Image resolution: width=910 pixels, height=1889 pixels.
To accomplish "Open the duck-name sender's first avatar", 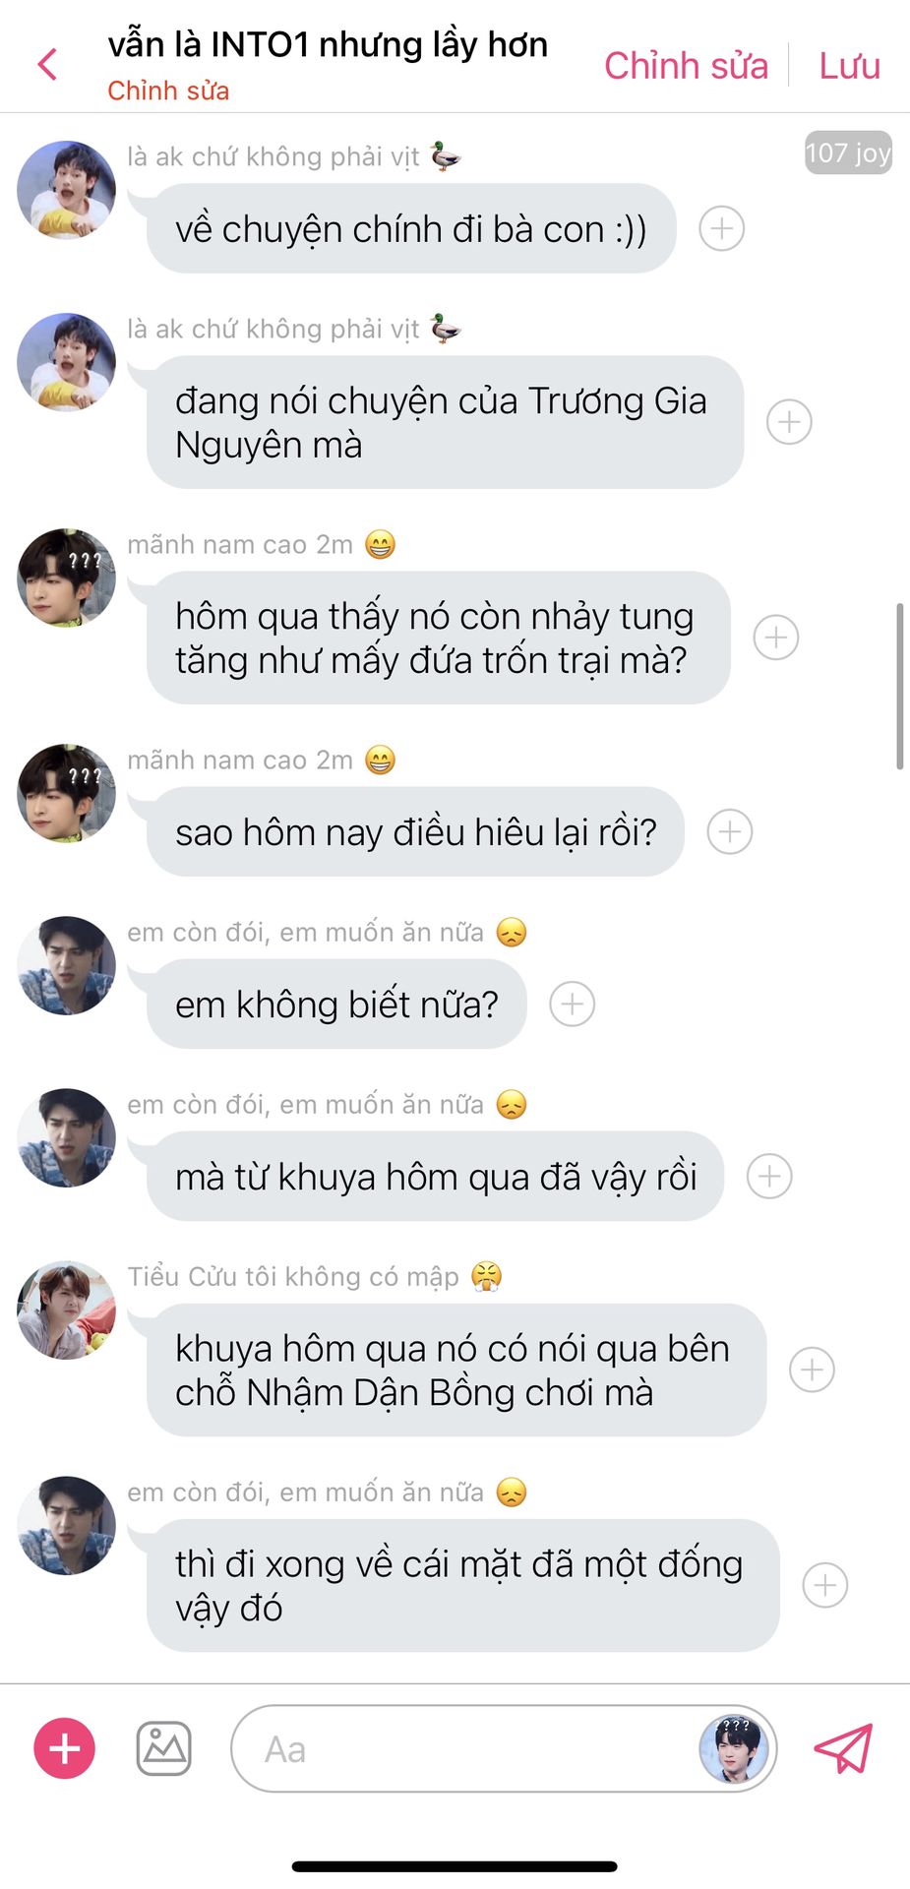I will [x=66, y=190].
